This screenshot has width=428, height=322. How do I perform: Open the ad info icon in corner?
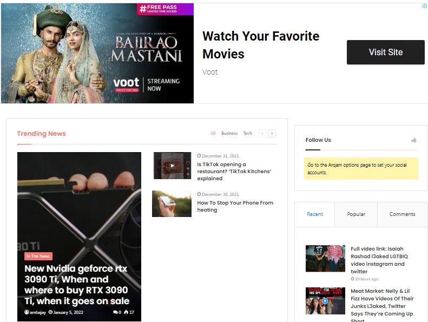click(x=425, y=6)
